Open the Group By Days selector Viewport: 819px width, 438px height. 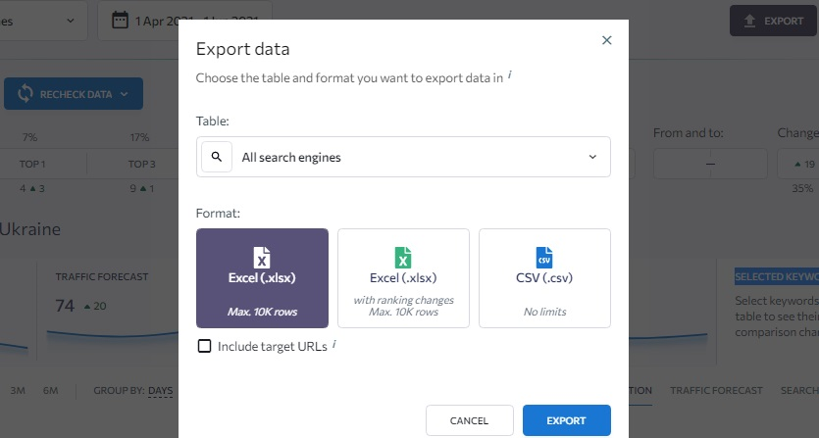click(160, 390)
